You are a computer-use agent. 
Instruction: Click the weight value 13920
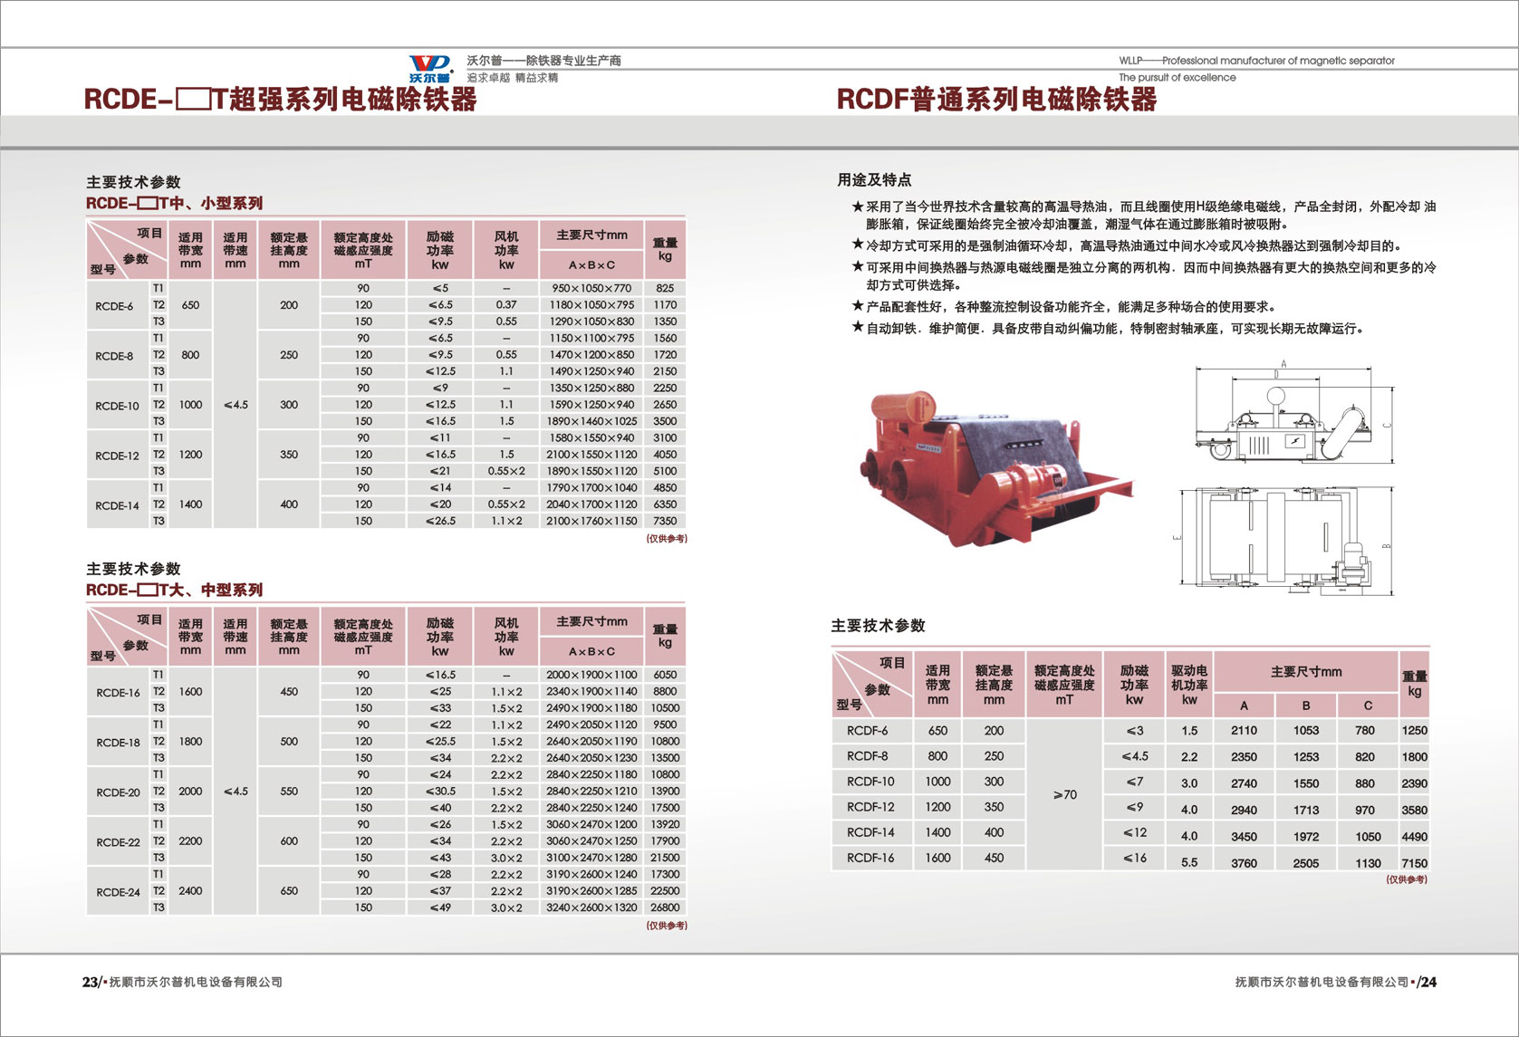point(665,824)
